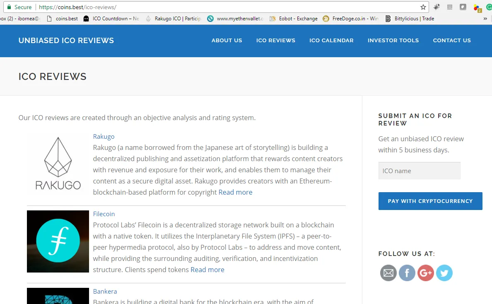Open the ICO Countdown bookmark
Viewport: 492px width, 304px height.
click(111, 19)
